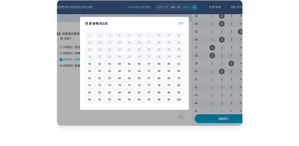Click the zoom out magnifier icon
Viewport: 299px width, 146px height.
click(x=181, y=117)
